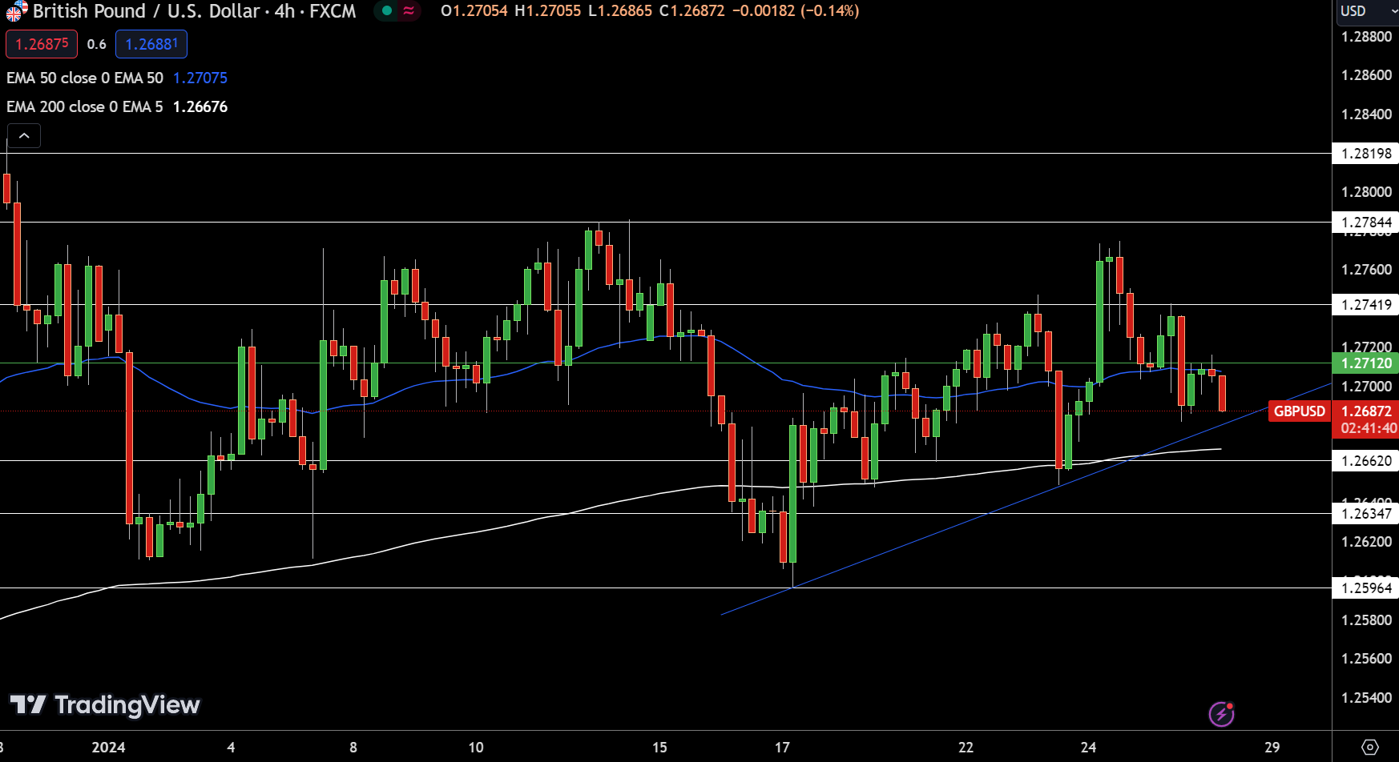Click the date 15 on time axis
Image resolution: width=1399 pixels, height=762 pixels.
point(659,747)
